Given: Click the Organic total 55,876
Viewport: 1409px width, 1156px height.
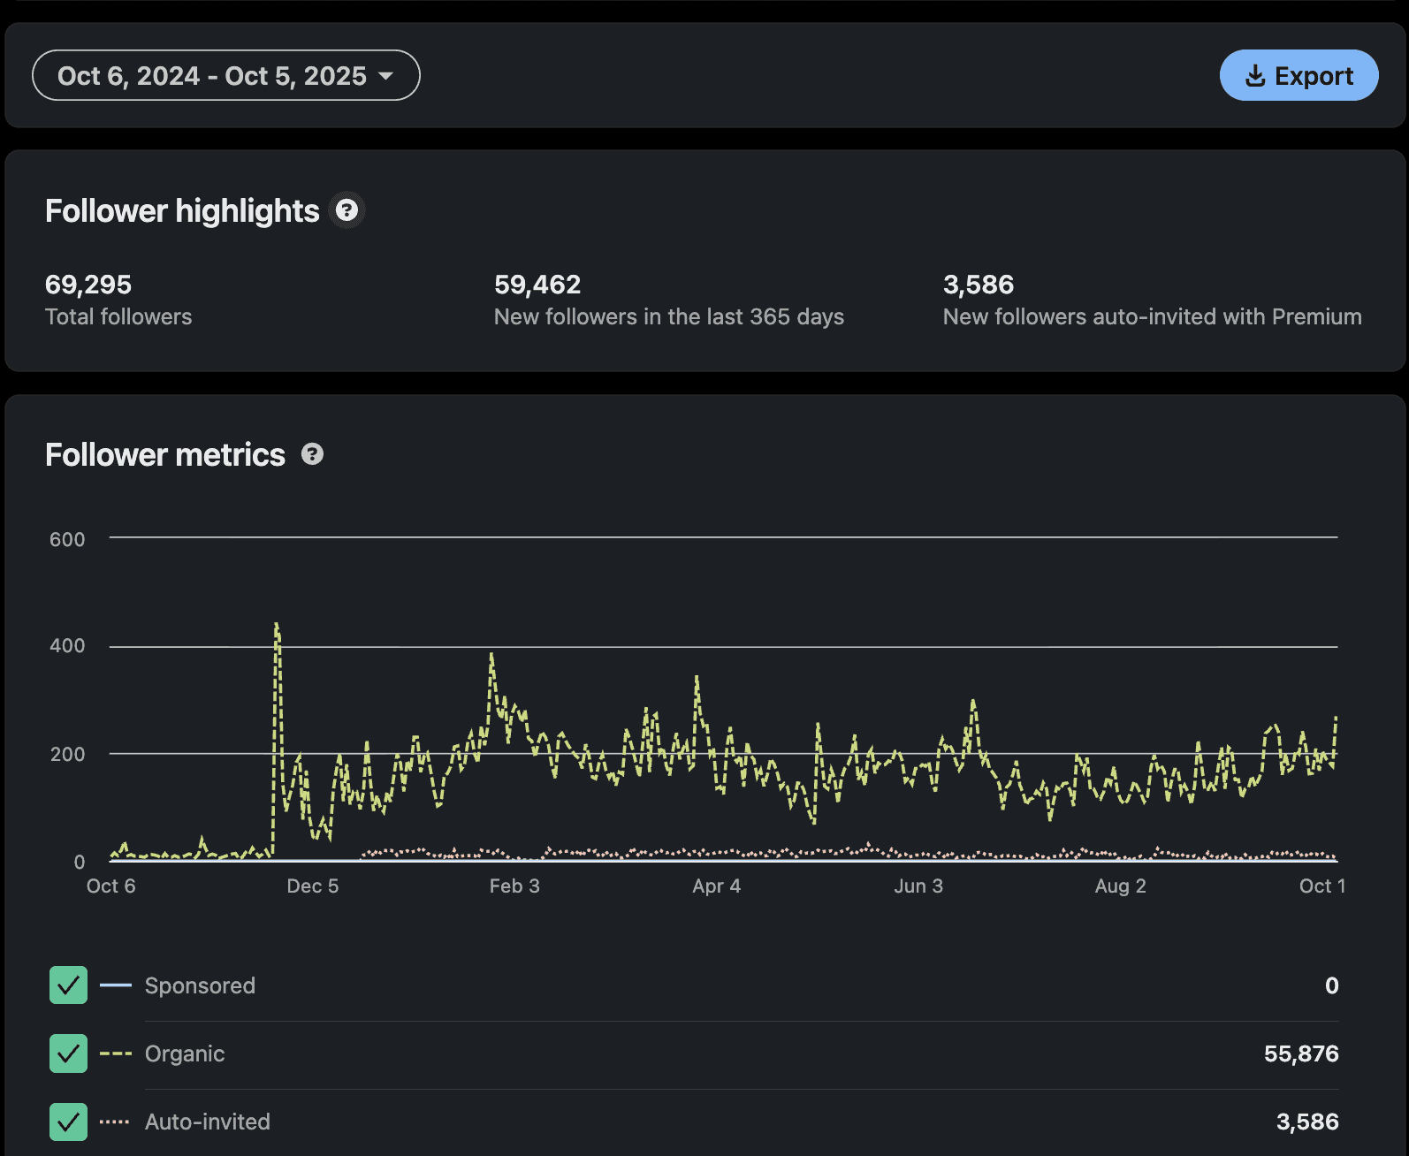Looking at the screenshot, I should click(x=1301, y=1053).
